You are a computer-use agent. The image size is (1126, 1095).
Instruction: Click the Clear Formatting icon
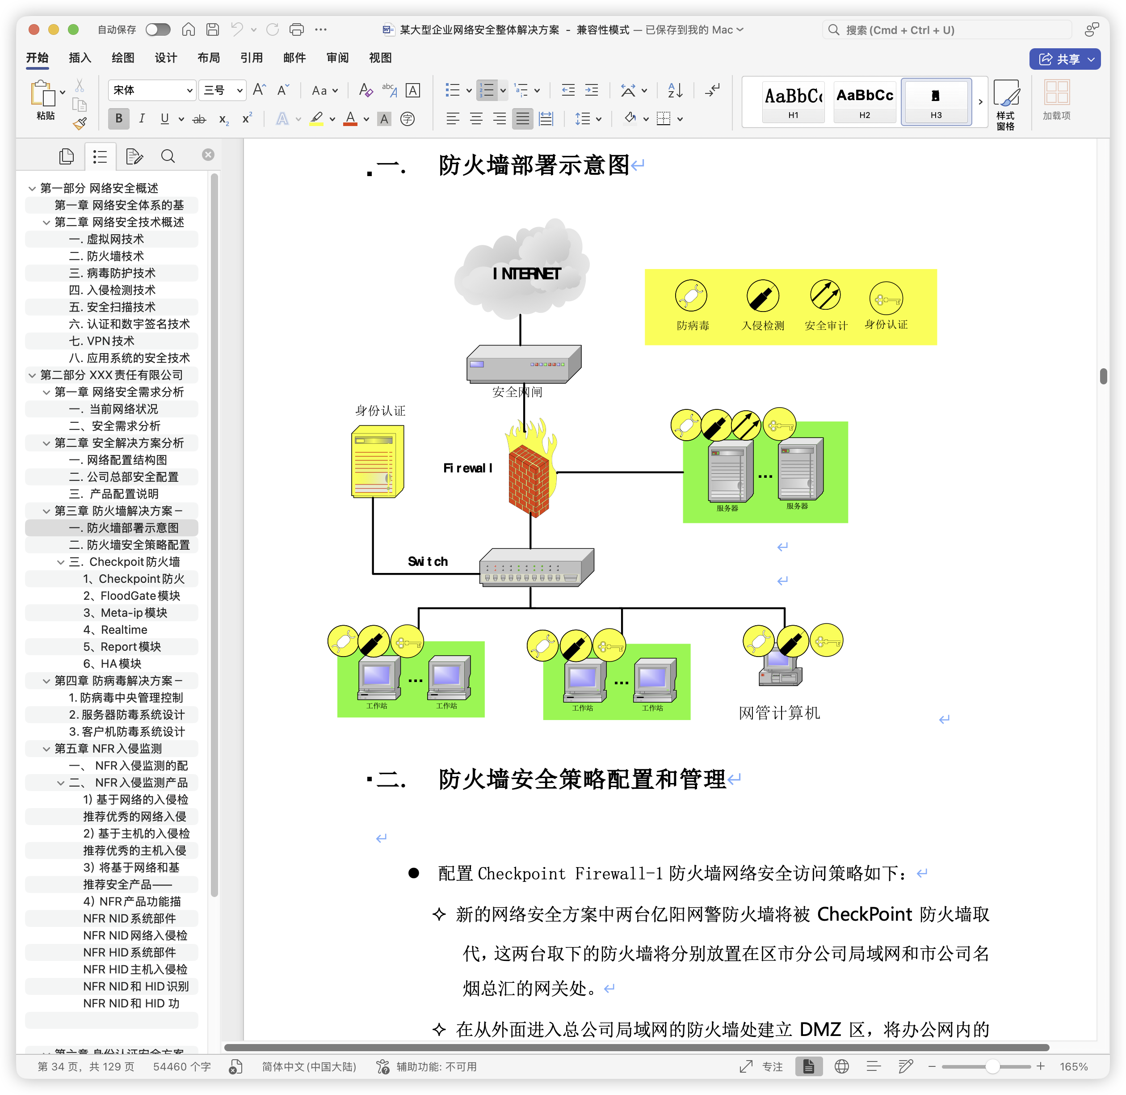365,90
